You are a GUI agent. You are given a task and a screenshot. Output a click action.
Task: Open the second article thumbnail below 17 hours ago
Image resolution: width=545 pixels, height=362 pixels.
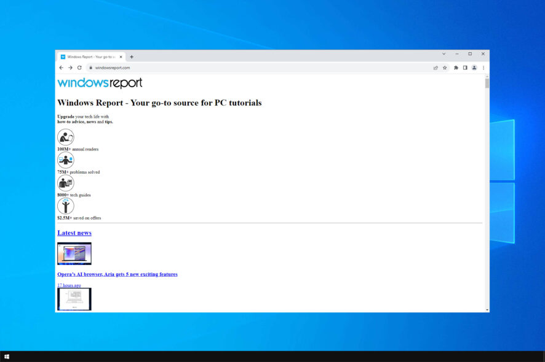click(74, 299)
